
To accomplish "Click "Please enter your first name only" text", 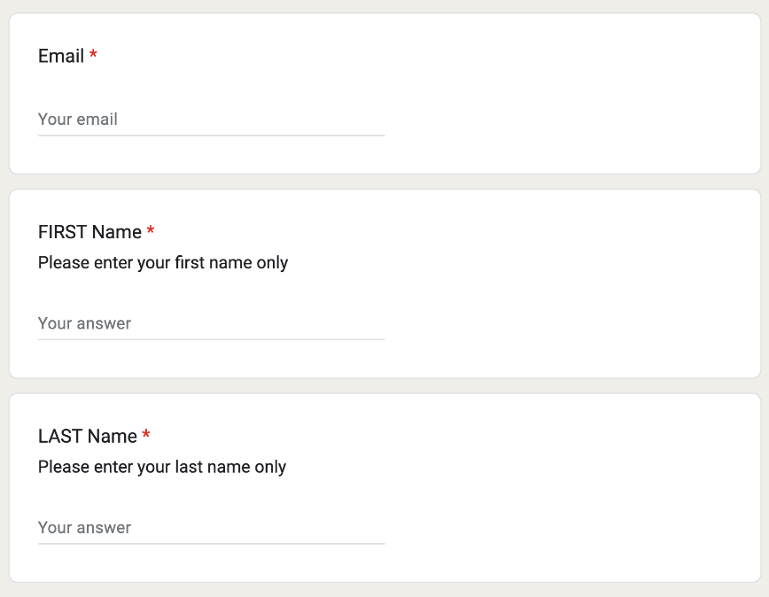I will (163, 263).
